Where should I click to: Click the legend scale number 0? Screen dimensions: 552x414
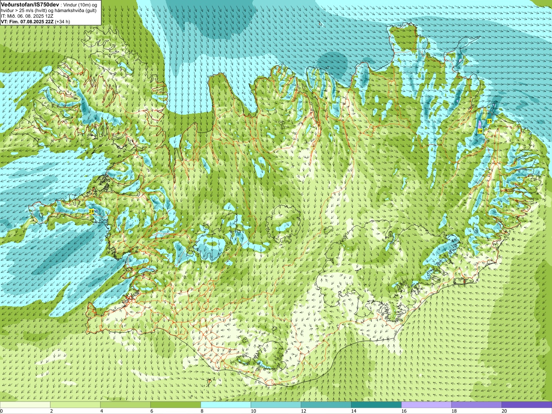coord(1,411)
